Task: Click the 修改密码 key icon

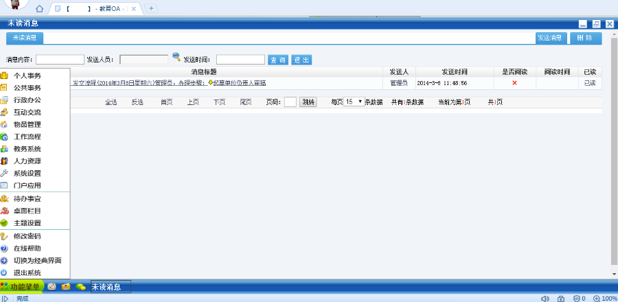Action: tap(4, 236)
